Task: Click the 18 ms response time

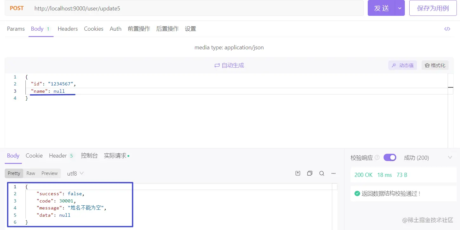Action: [385, 175]
